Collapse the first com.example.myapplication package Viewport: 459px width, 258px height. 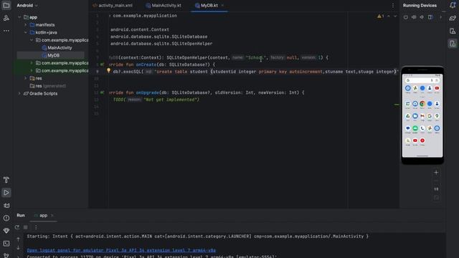tap(32, 40)
